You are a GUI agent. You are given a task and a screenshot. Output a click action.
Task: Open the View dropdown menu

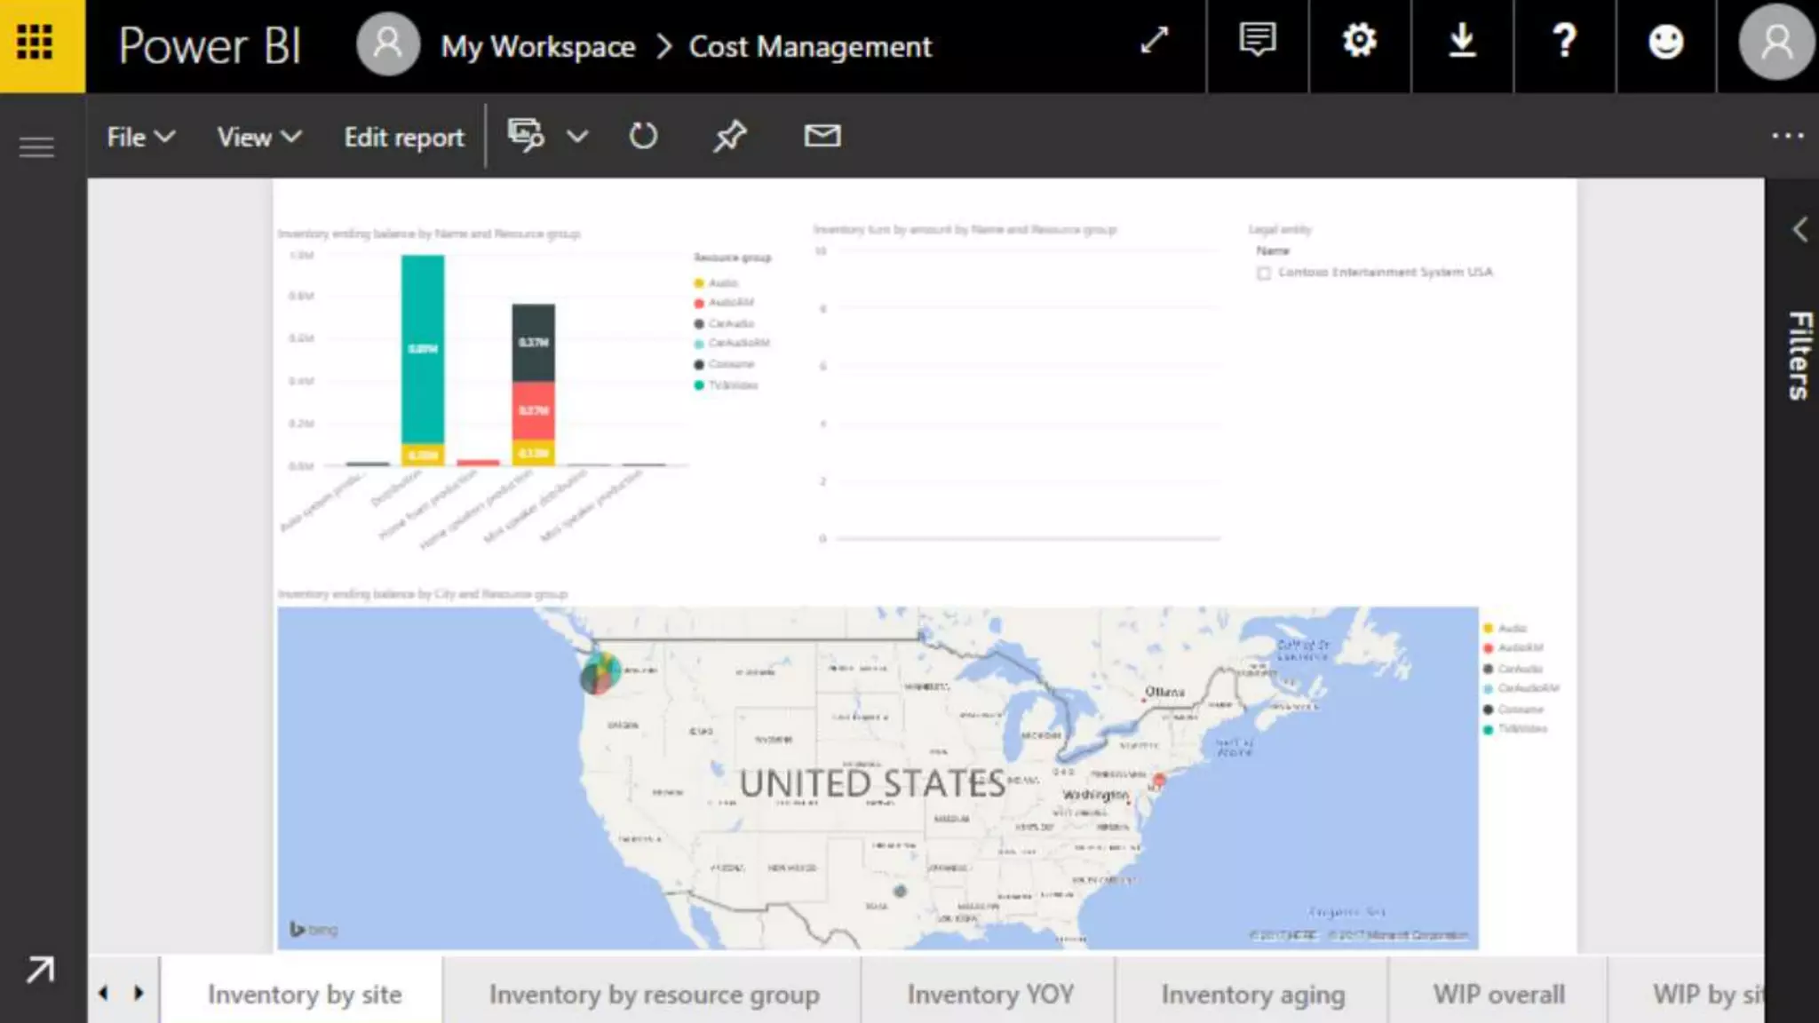pos(258,137)
